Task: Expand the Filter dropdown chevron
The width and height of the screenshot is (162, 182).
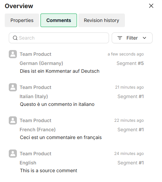Action: coord(144,38)
